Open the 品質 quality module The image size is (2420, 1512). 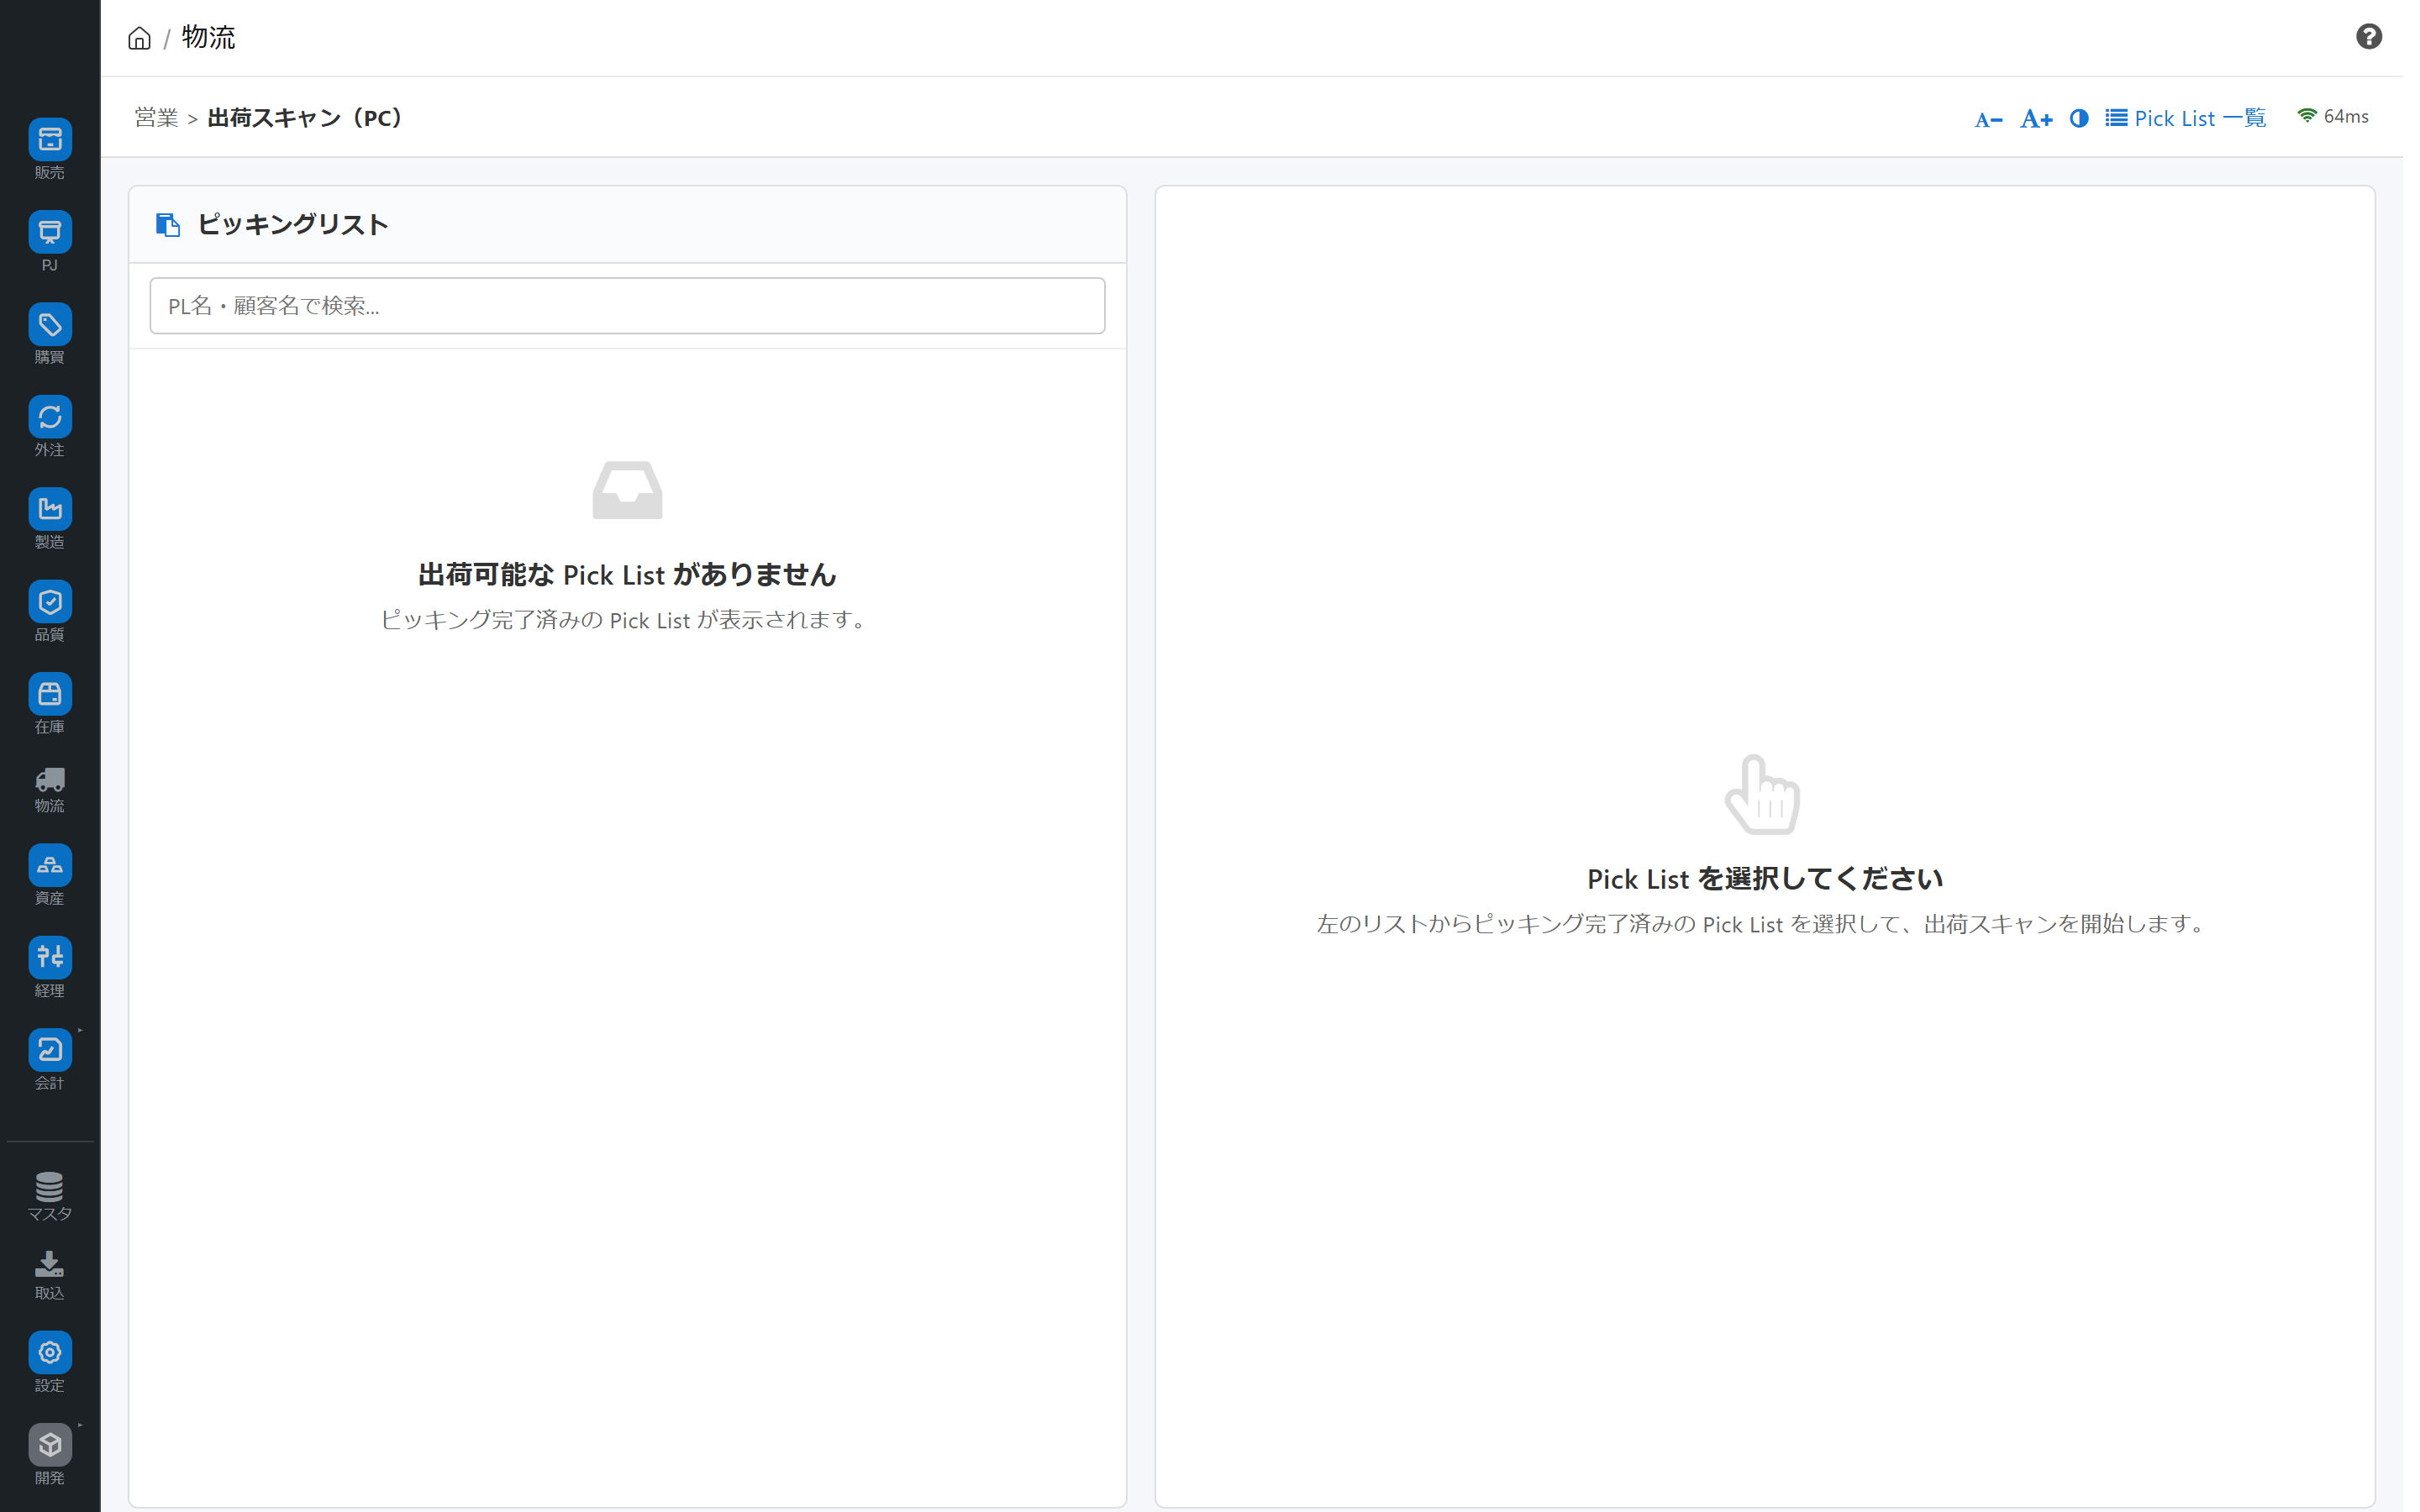tap(50, 612)
